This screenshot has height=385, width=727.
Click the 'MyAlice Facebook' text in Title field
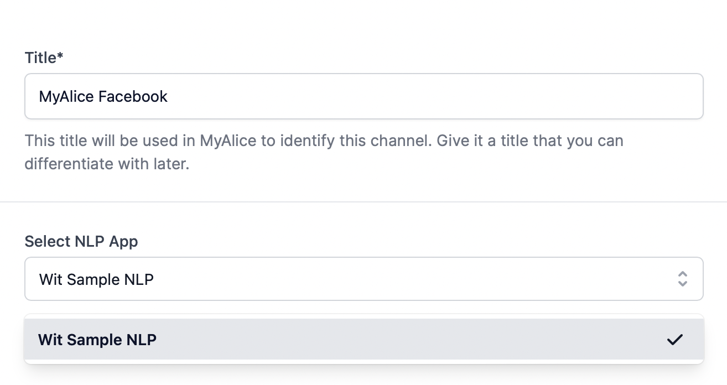[103, 97]
